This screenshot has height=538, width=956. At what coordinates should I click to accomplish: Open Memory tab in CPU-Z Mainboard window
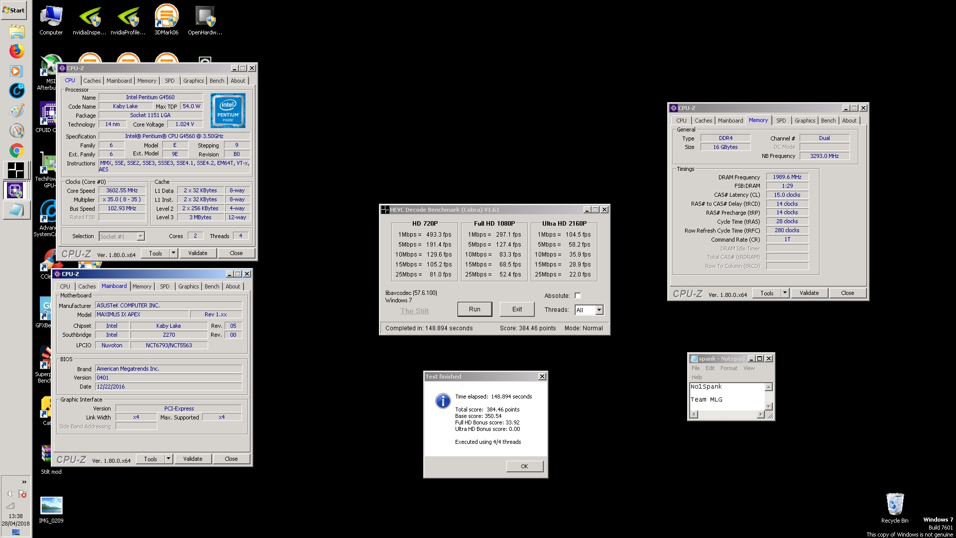142,286
